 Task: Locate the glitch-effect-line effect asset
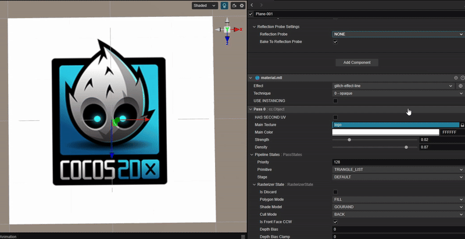coord(460,85)
